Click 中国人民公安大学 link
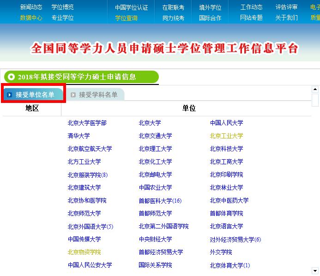 click(x=90, y=265)
